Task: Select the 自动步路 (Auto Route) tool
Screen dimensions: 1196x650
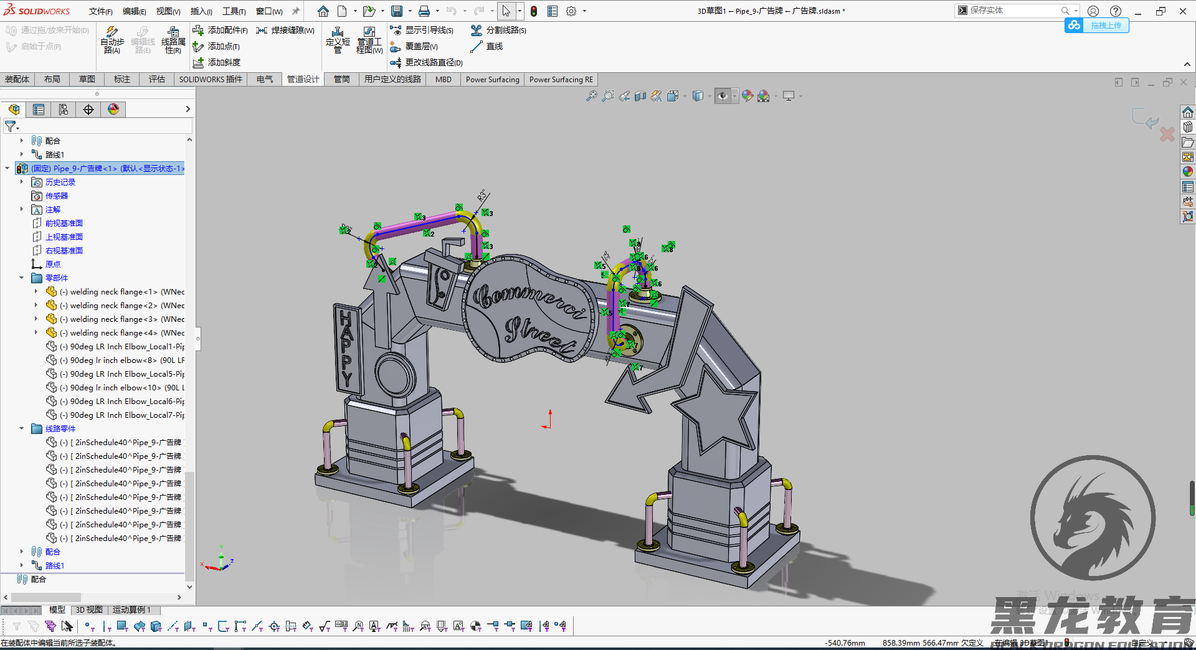Action: (112, 39)
